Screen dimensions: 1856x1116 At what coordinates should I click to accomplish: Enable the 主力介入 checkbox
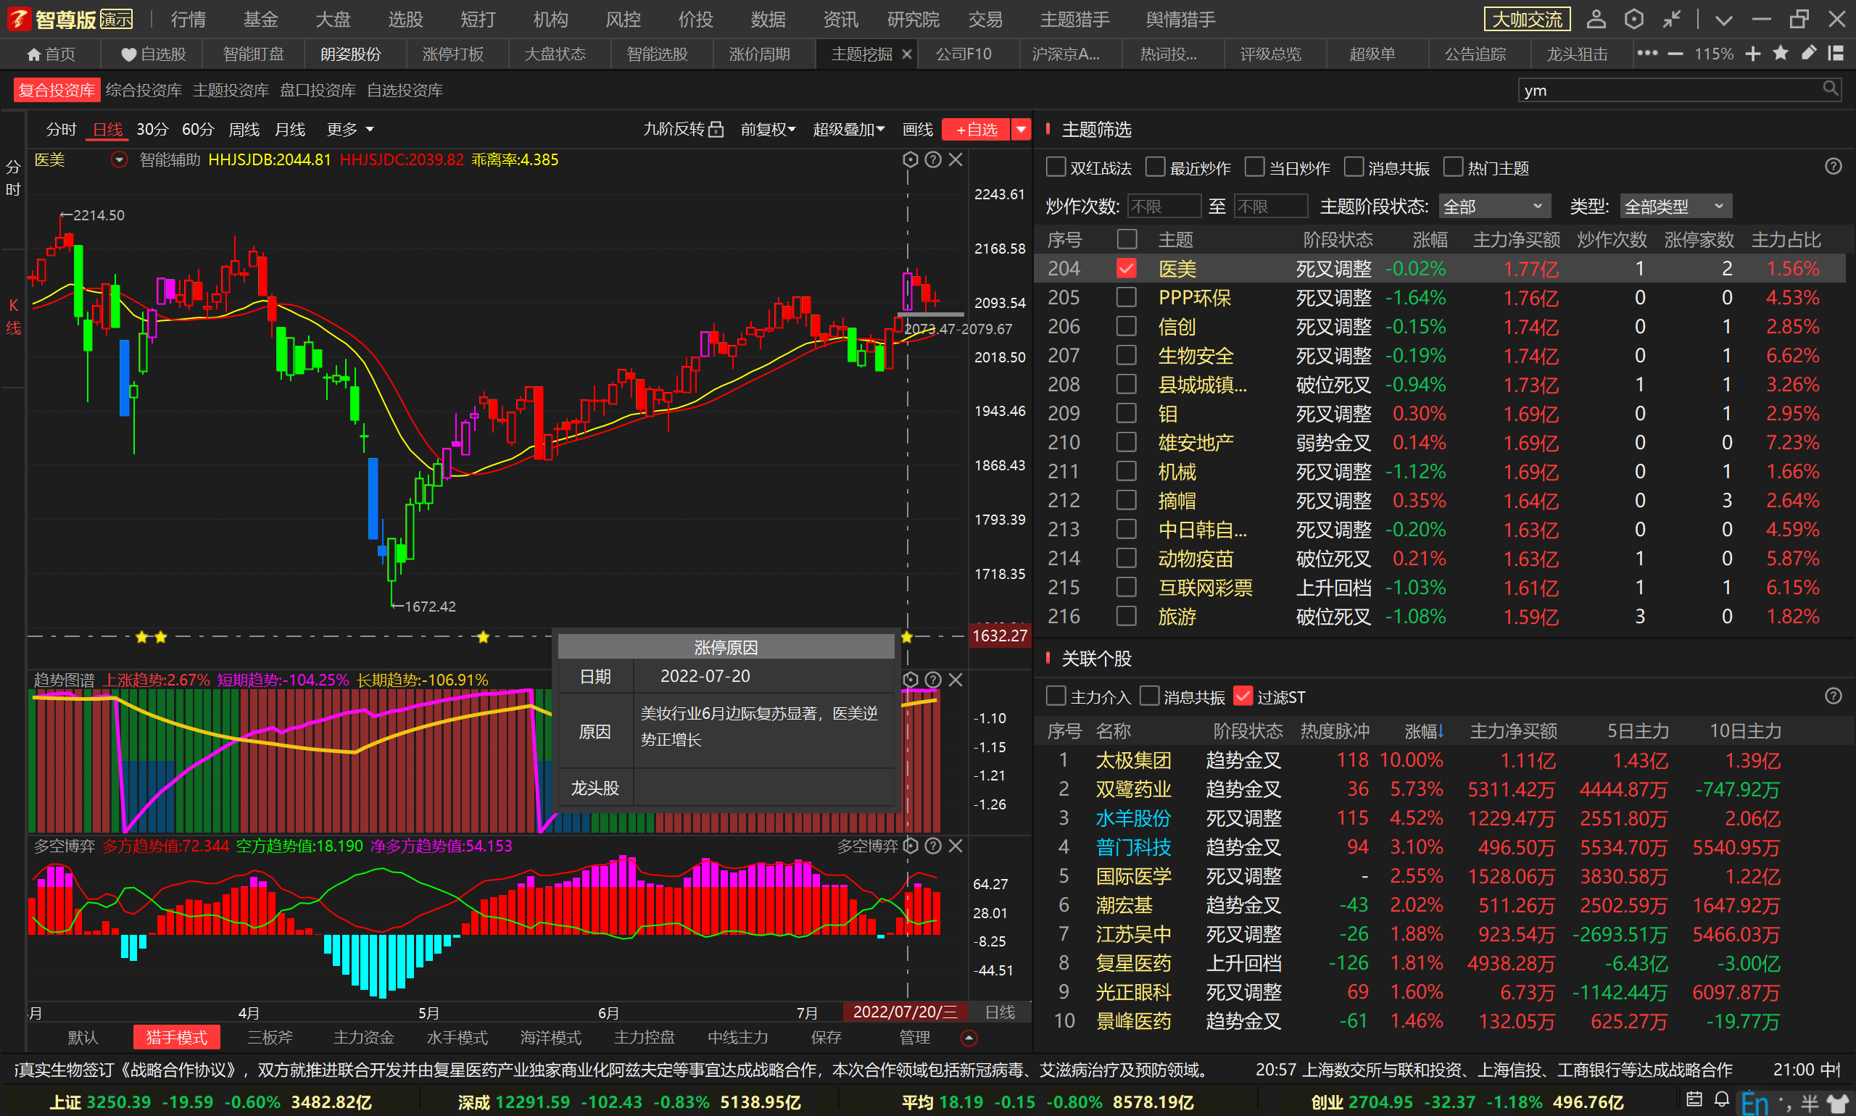click(x=1056, y=696)
